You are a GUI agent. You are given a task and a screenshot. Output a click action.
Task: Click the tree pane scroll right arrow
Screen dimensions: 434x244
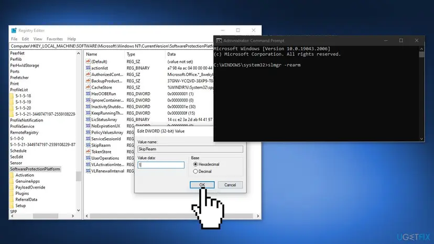coord(73,216)
